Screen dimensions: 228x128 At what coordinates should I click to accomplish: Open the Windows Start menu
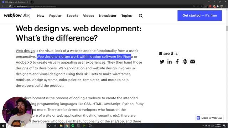coord(3,126)
